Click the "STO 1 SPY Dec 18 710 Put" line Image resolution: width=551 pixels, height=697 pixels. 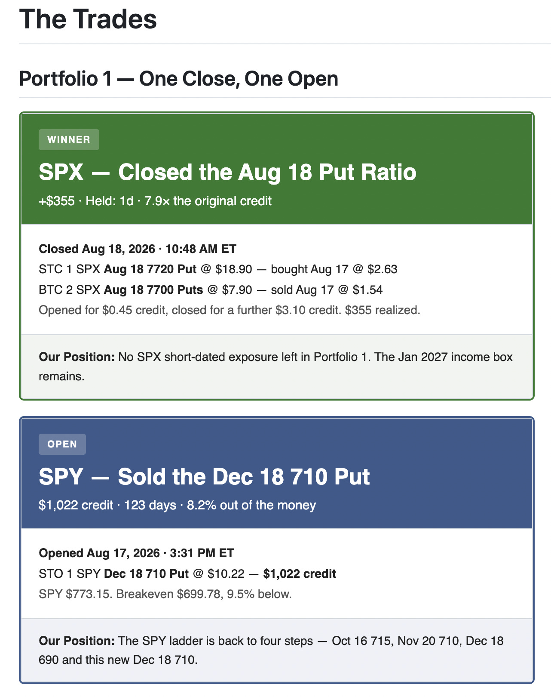pos(187,574)
